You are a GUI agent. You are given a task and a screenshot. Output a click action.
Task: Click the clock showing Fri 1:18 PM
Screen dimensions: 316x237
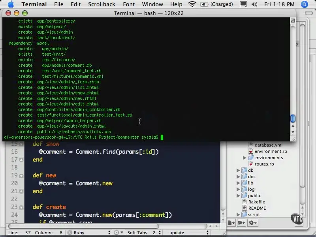click(279, 4)
